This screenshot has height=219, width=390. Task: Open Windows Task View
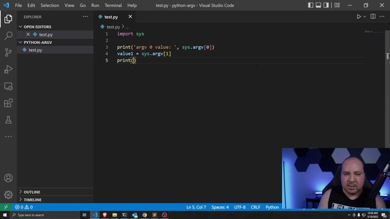(84, 215)
